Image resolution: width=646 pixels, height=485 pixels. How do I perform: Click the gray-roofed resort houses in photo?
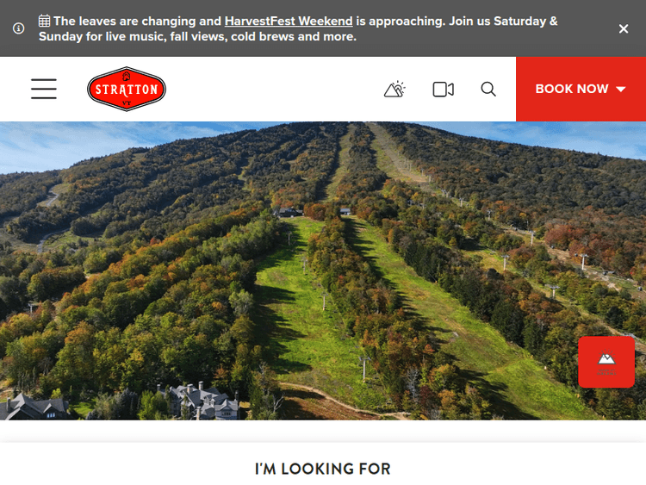(198, 401)
